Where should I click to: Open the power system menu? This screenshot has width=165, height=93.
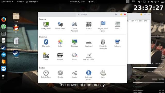click(x=156, y=2)
